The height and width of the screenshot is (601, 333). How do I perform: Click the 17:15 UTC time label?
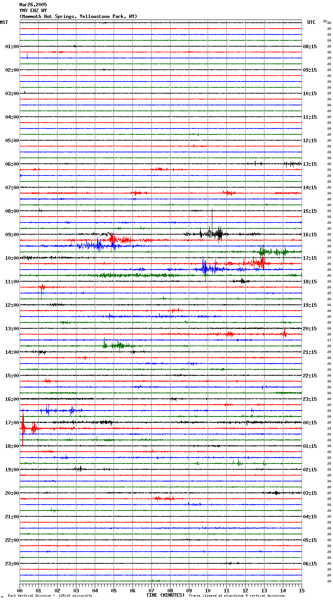click(310, 258)
